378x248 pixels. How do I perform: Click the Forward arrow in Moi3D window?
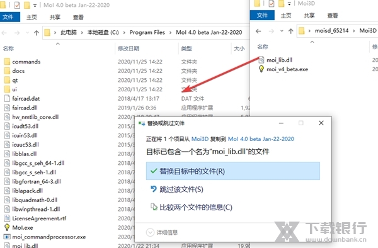coord(271,31)
